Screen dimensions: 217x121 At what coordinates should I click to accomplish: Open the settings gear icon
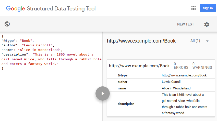207,24
